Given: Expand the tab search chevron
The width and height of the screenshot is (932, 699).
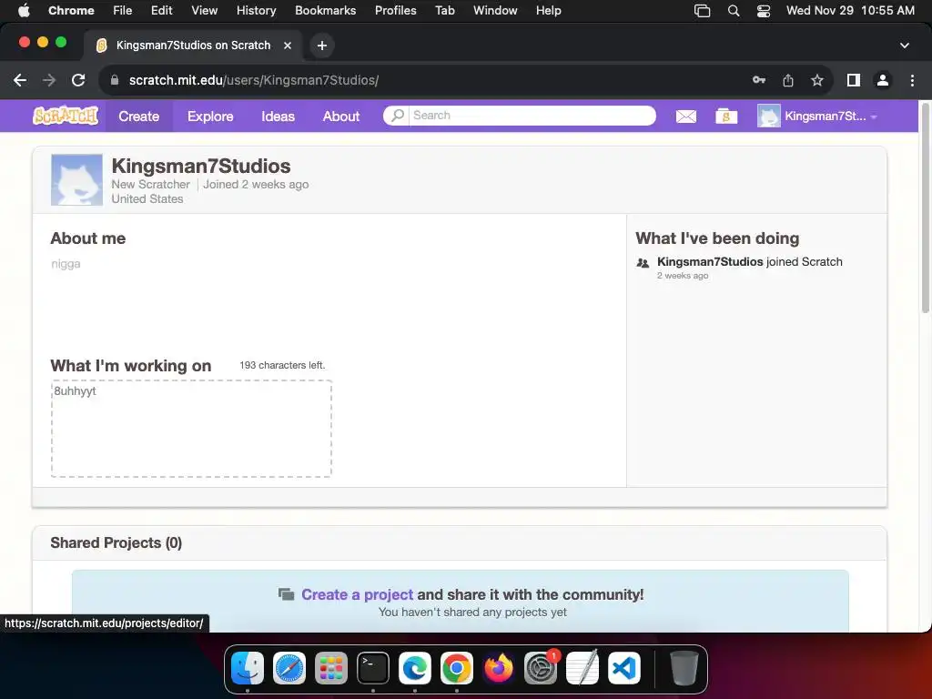Looking at the screenshot, I should 904,46.
